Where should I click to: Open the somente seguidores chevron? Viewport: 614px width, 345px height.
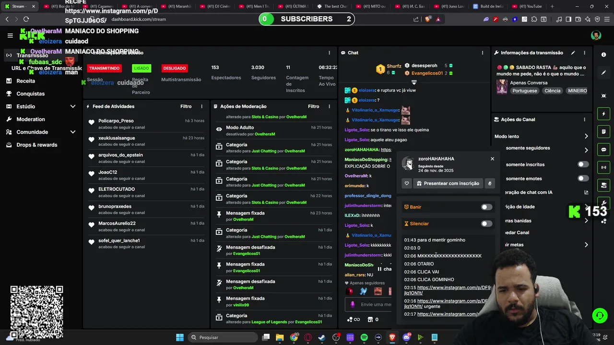586,150
